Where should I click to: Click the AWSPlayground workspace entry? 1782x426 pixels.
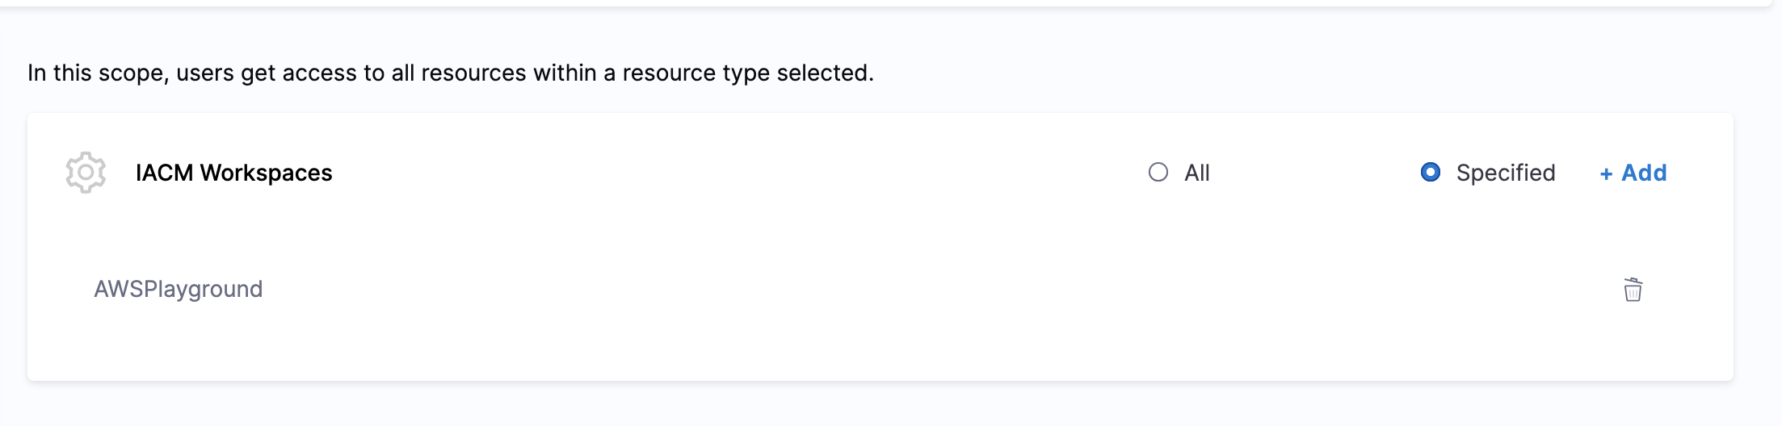click(x=179, y=289)
